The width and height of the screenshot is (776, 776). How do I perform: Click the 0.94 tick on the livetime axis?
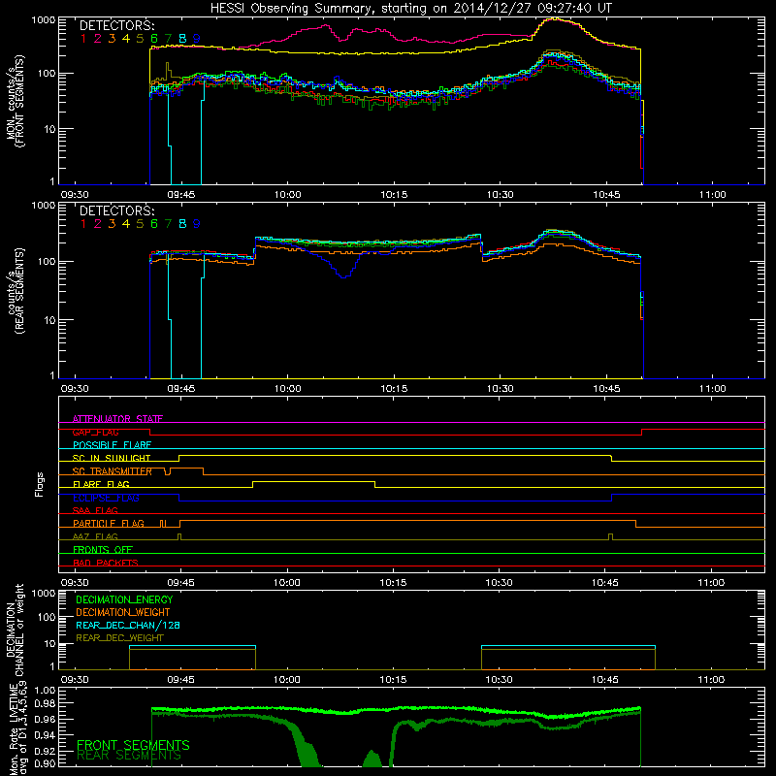tap(46, 735)
